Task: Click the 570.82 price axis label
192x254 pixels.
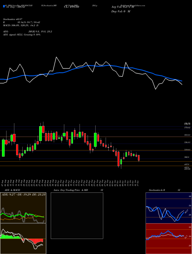Action: [x=187, y=128]
